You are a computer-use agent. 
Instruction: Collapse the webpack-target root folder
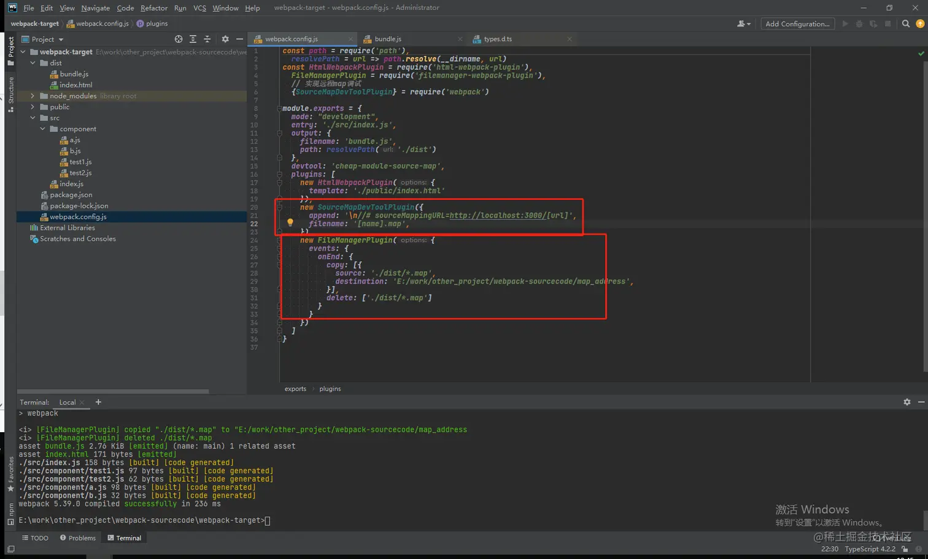pyautogui.click(x=23, y=52)
